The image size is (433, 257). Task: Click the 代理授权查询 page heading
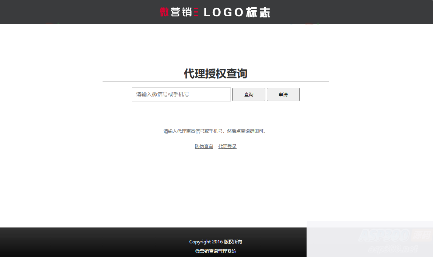pos(216,74)
